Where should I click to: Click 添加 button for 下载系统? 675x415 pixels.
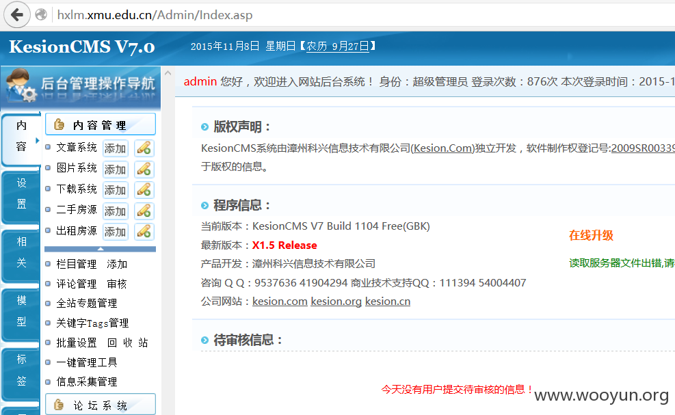[116, 190]
